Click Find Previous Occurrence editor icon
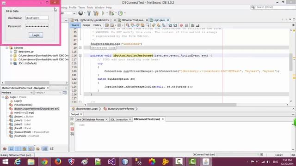 (133, 25)
